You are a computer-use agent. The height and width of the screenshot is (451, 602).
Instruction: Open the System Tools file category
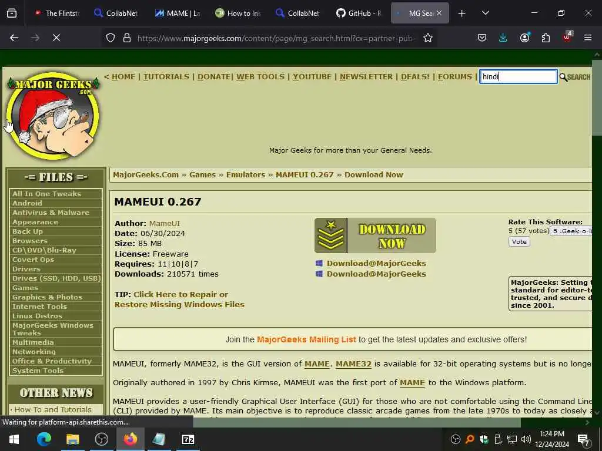click(x=38, y=371)
